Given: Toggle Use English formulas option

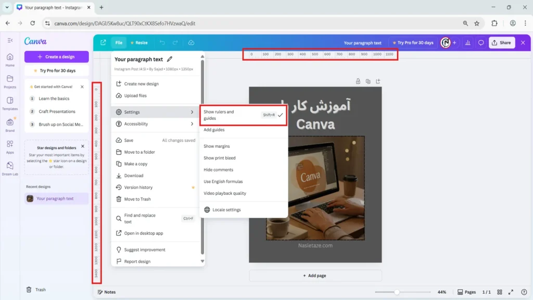Looking at the screenshot, I should pos(244,181).
